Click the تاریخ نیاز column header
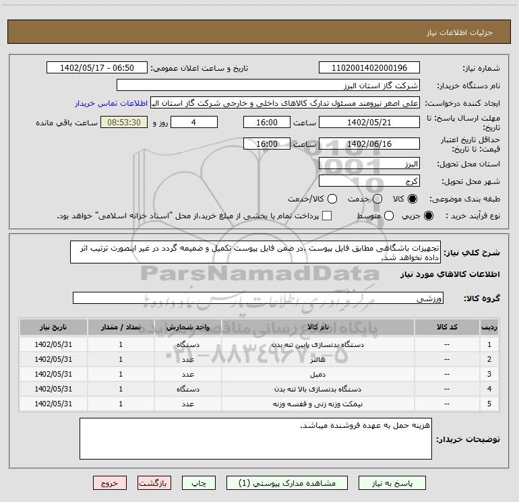 click(53, 327)
